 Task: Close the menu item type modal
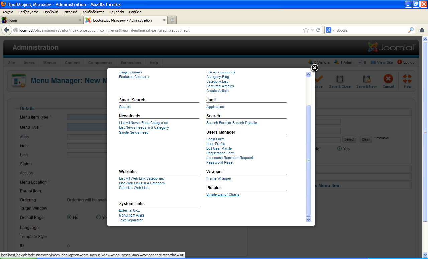(x=315, y=68)
